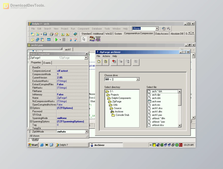The height and width of the screenshot is (169, 223).
Task: Open the Delphi File menu
Action: pos(33,29)
